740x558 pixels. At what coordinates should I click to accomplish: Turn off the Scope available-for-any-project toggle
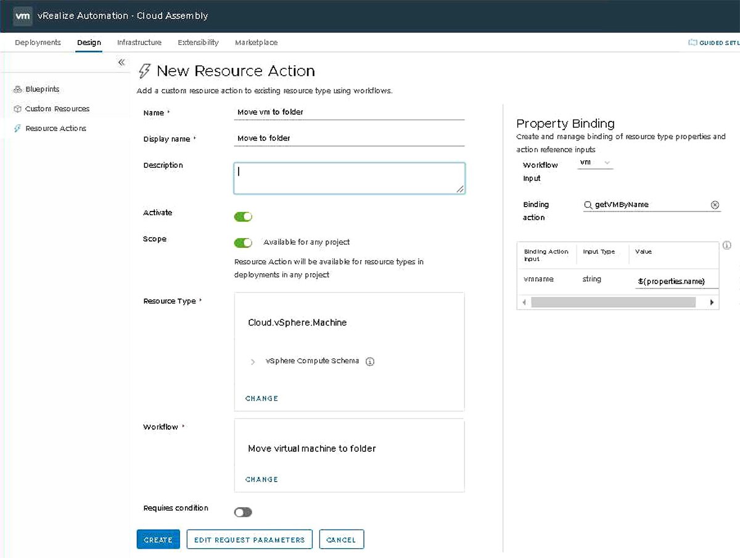pos(243,242)
